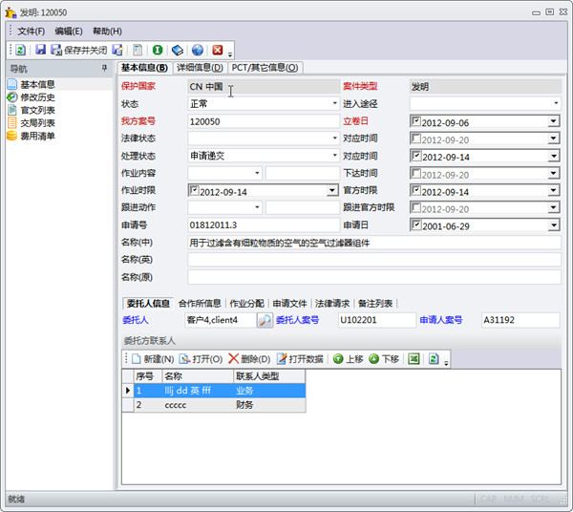Click the refresh icon in the contacts toolbar
The image size is (573, 512).
[x=434, y=359]
